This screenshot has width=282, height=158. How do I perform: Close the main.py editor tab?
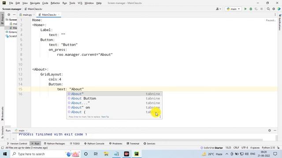[34, 14]
